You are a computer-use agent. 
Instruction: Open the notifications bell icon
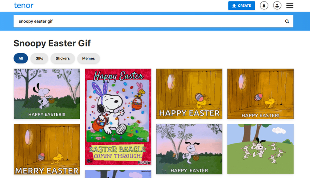[x=264, y=6]
